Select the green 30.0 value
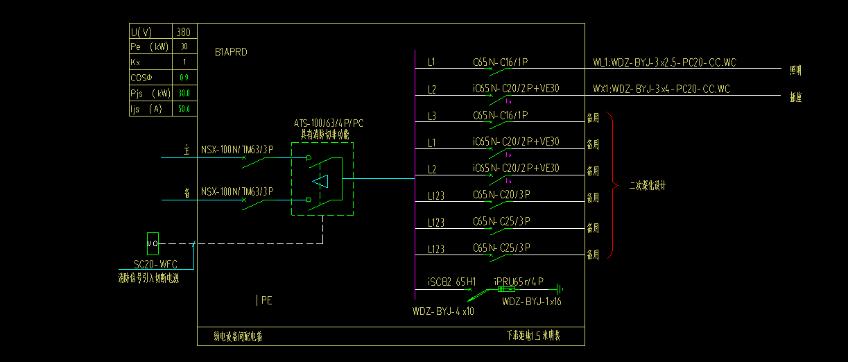848x362 pixels. 184,93
